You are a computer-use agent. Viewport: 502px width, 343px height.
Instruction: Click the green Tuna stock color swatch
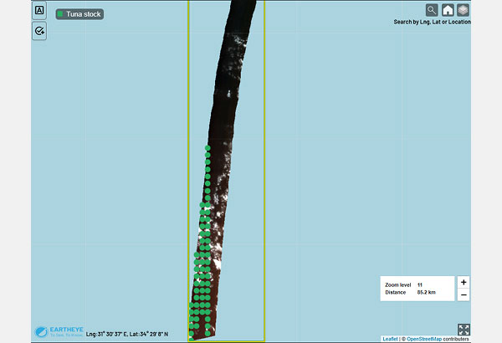(x=60, y=13)
